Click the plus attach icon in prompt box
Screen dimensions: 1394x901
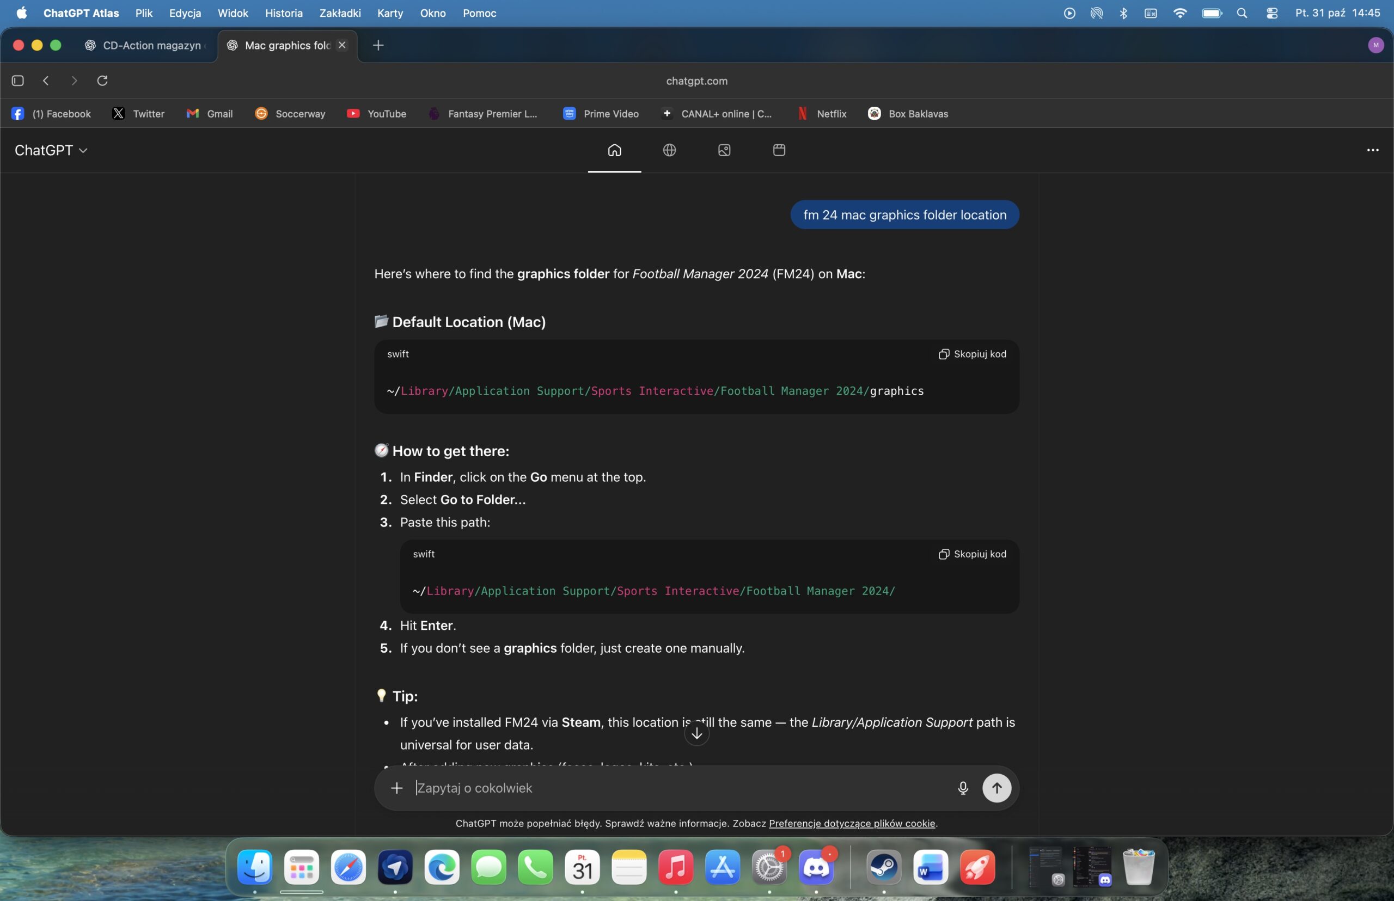[397, 788]
